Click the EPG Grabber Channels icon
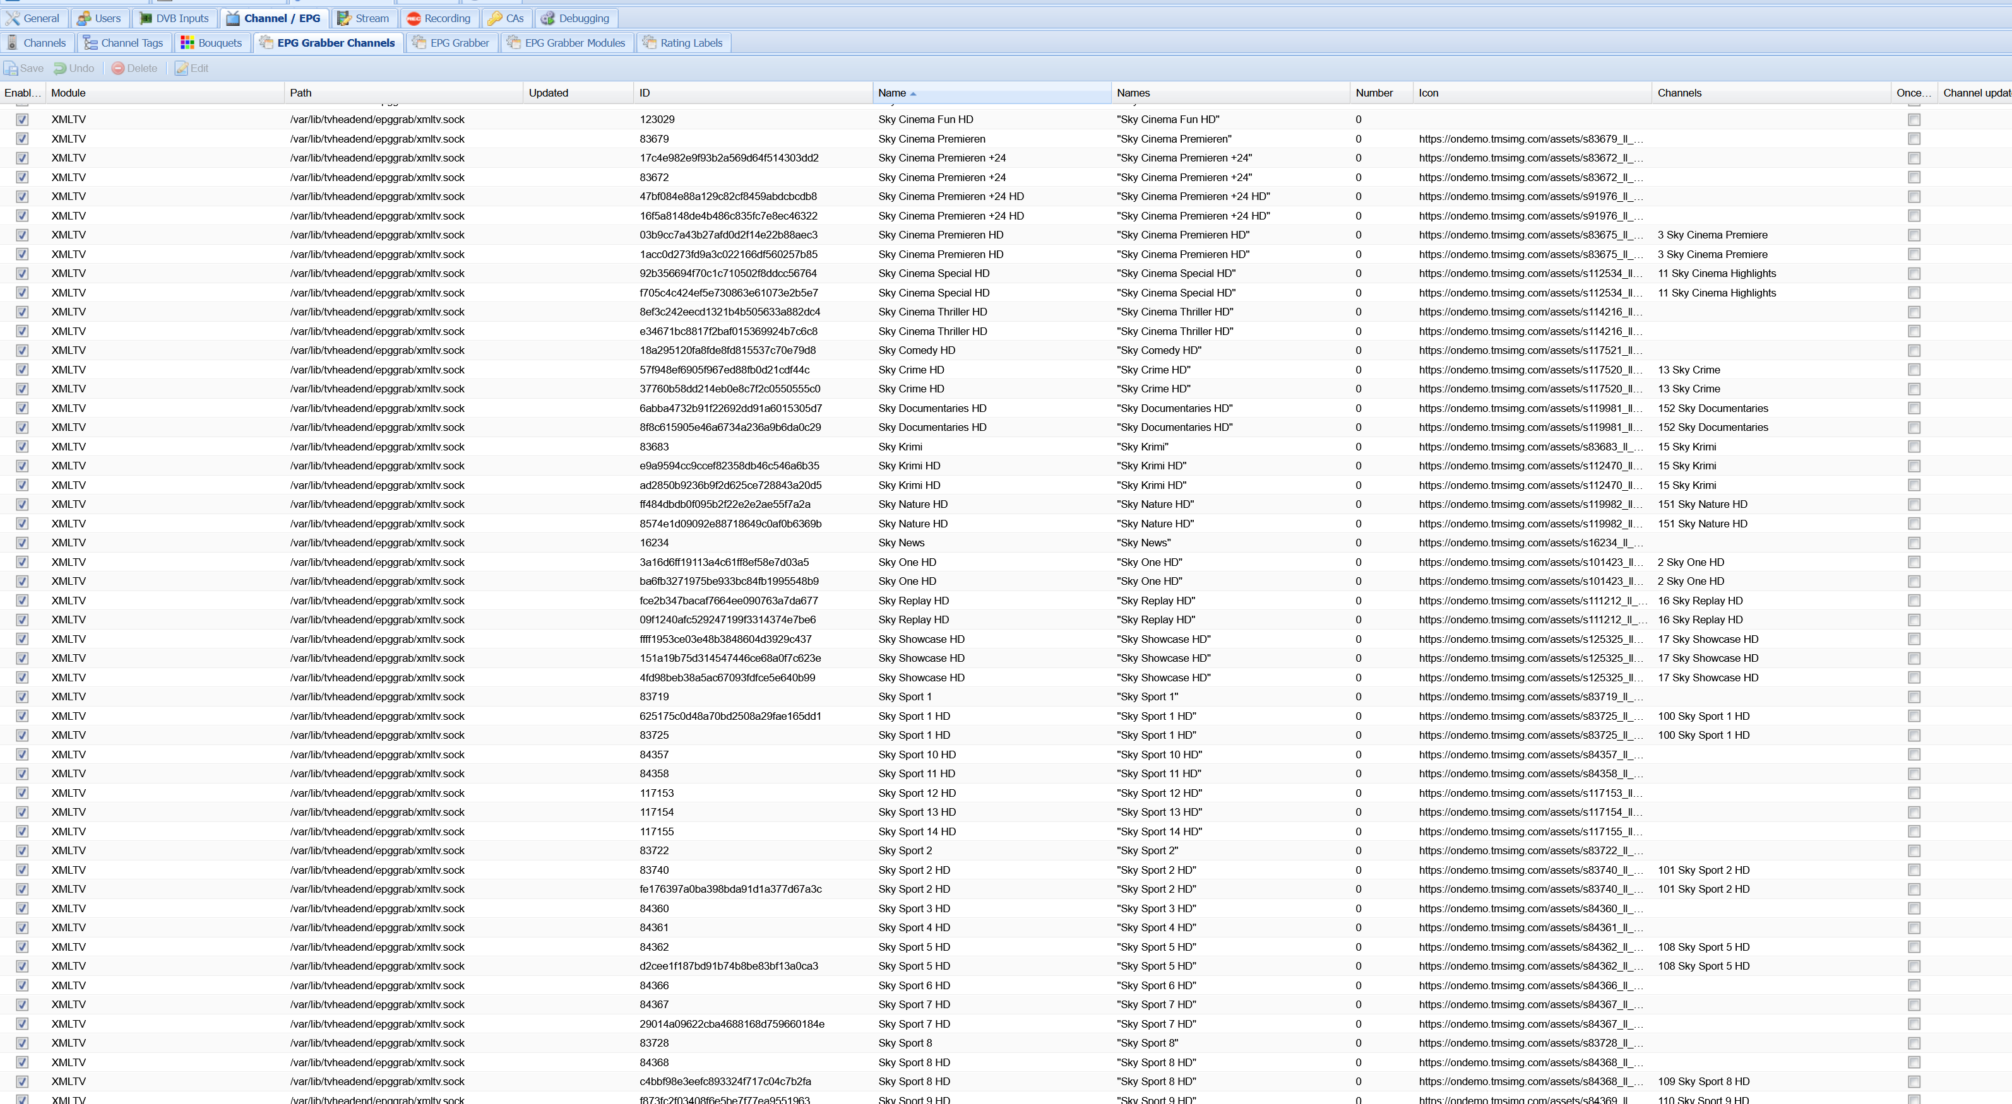 266,43
